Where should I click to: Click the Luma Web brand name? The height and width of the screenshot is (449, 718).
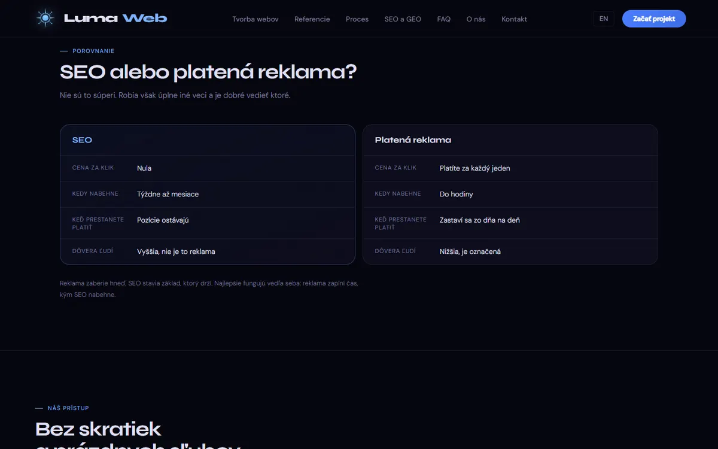pos(115,19)
